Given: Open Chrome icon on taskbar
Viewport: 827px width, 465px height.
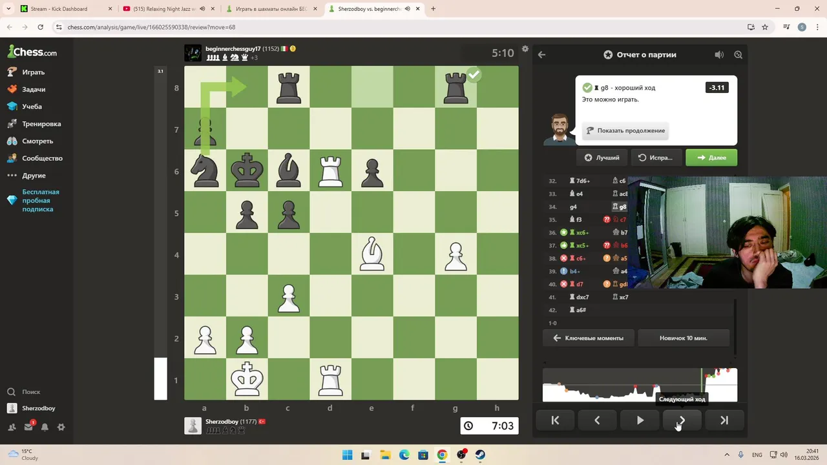Looking at the screenshot, I should click(442, 455).
